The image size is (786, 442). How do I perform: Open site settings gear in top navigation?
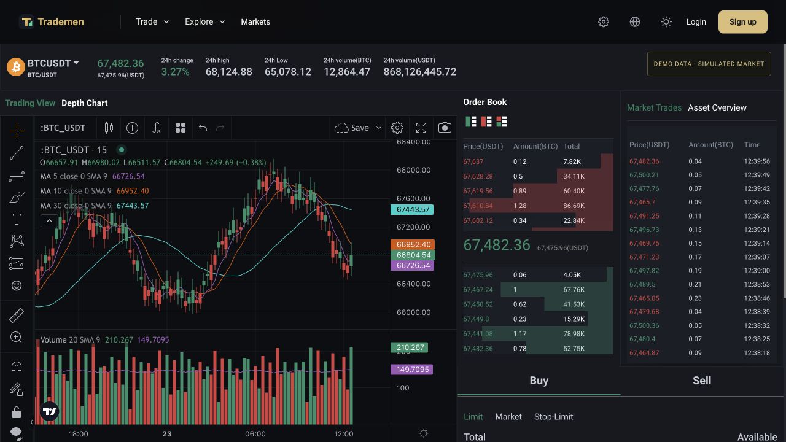604,22
